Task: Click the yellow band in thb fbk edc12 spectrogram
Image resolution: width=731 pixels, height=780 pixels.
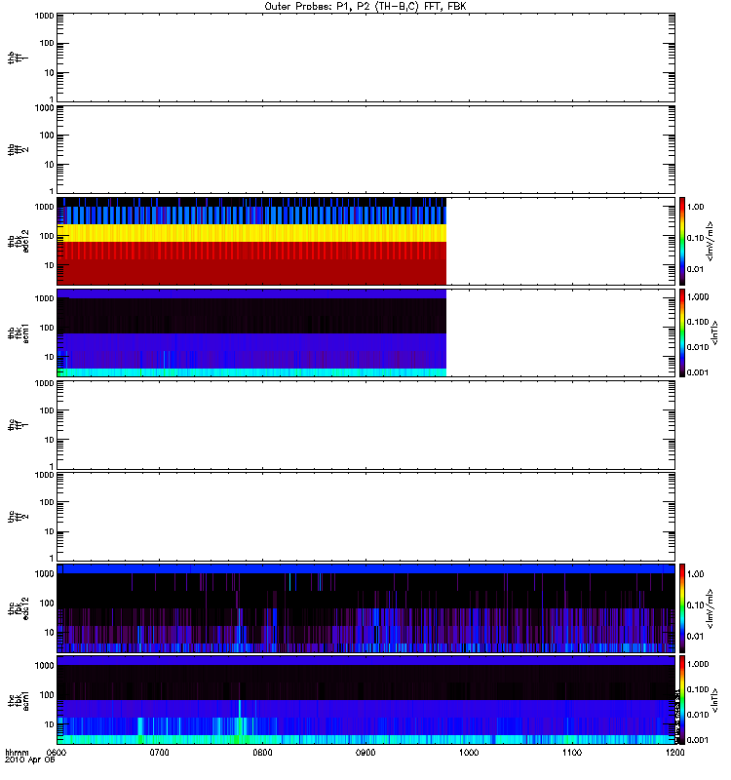Action: [x=251, y=233]
